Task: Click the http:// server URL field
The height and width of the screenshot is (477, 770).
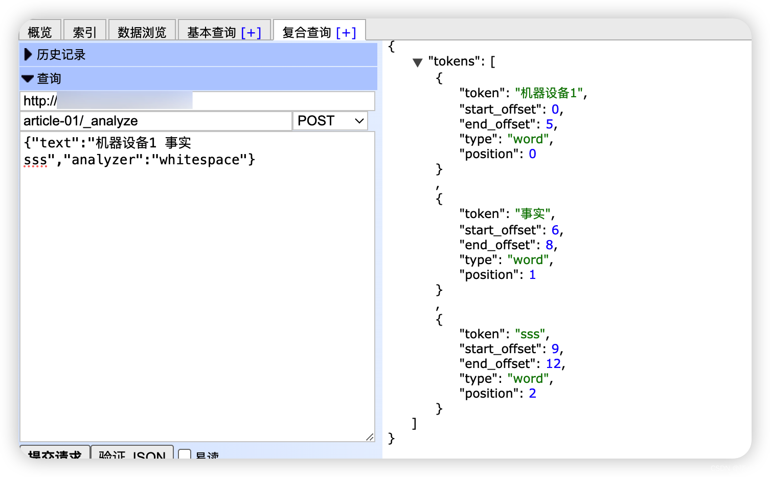Action: tap(197, 101)
